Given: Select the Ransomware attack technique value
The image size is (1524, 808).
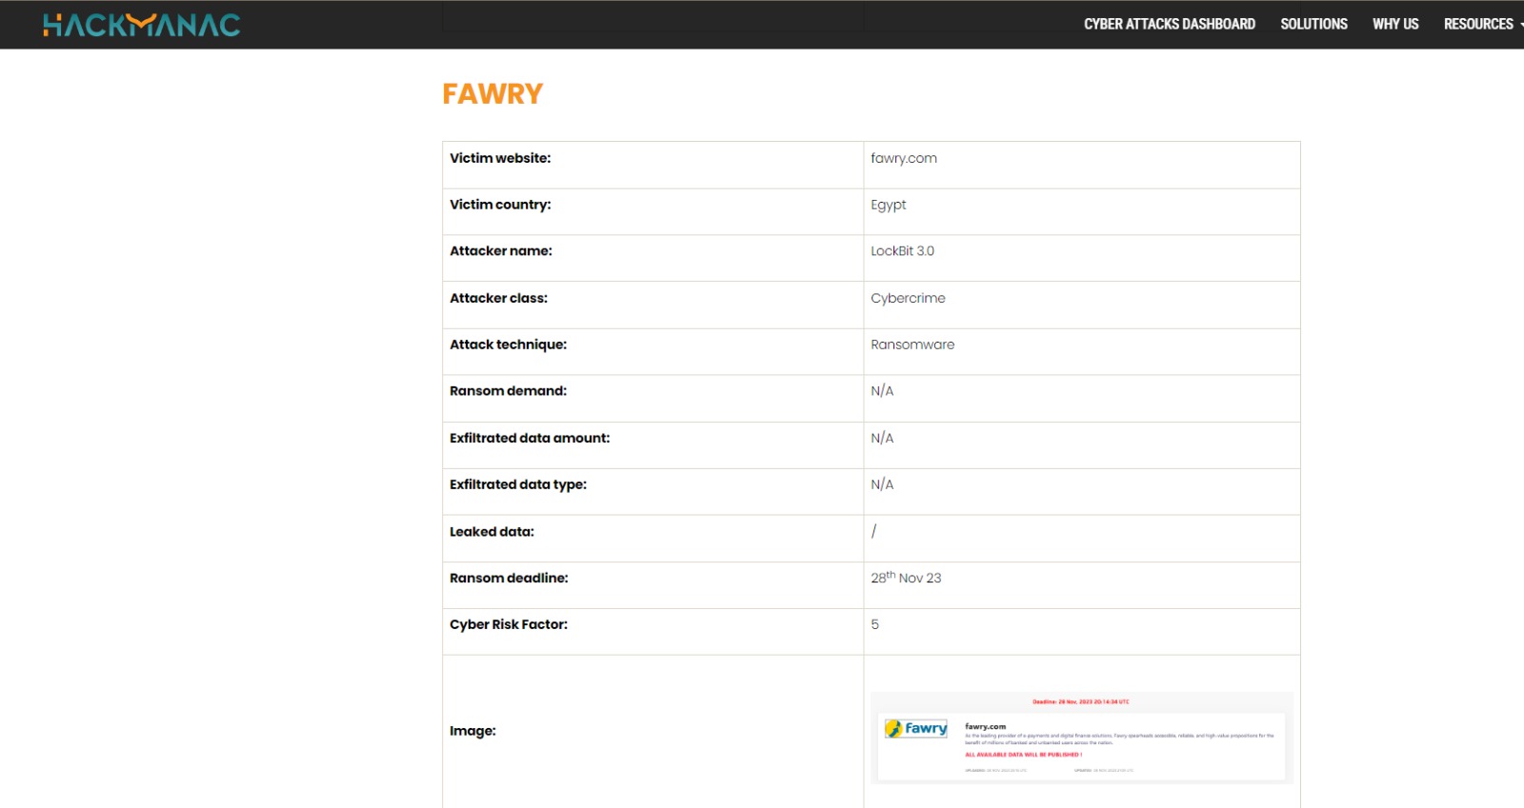Looking at the screenshot, I should (912, 345).
